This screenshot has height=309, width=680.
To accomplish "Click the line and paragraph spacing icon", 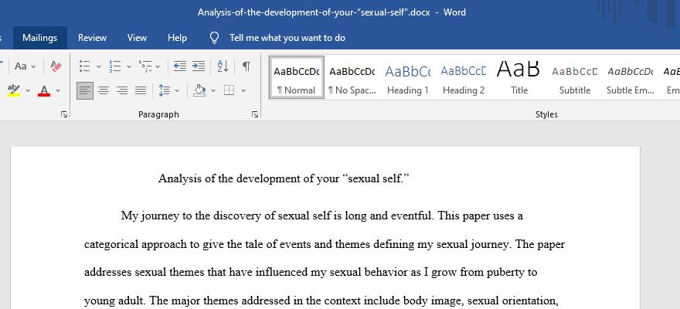I will (165, 90).
